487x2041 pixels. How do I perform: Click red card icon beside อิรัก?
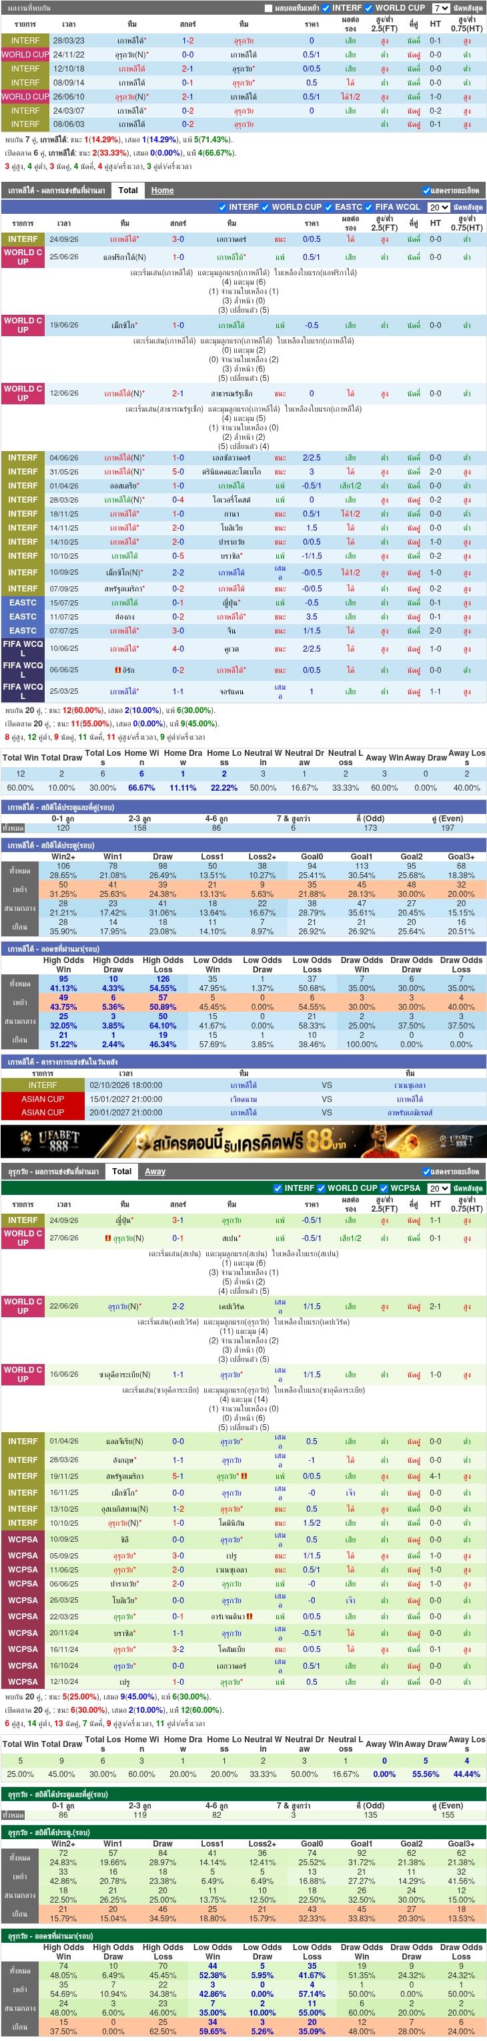[x=118, y=670]
